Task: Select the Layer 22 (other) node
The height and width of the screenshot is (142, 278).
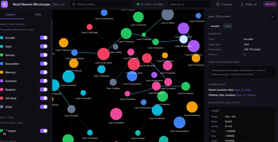Action: coord(168,14)
